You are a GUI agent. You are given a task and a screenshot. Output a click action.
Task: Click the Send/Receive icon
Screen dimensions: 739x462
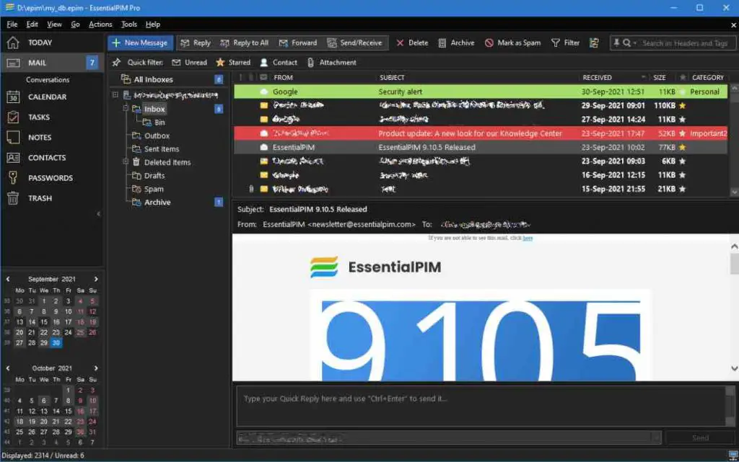[x=332, y=43]
